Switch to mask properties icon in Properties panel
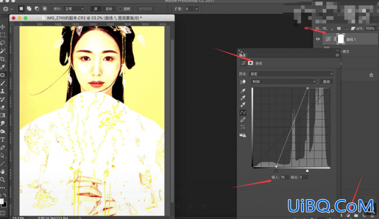The height and width of the screenshot is (219, 379). click(251, 63)
